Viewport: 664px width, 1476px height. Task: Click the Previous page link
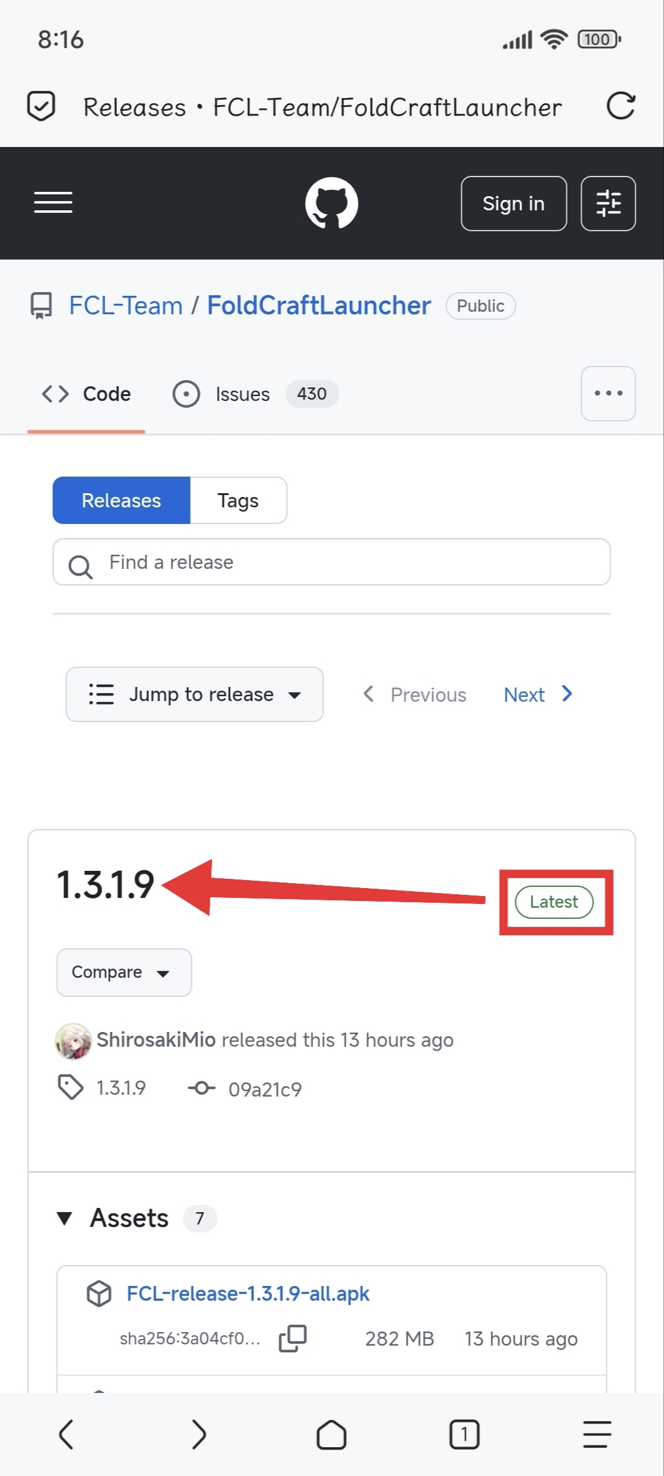pyautogui.click(x=414, y=694)
